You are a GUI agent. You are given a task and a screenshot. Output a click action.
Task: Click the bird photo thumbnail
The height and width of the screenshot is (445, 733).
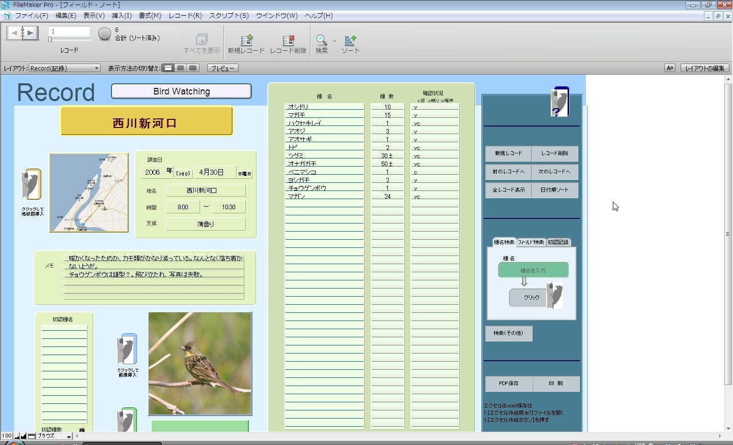click(200, 364)
